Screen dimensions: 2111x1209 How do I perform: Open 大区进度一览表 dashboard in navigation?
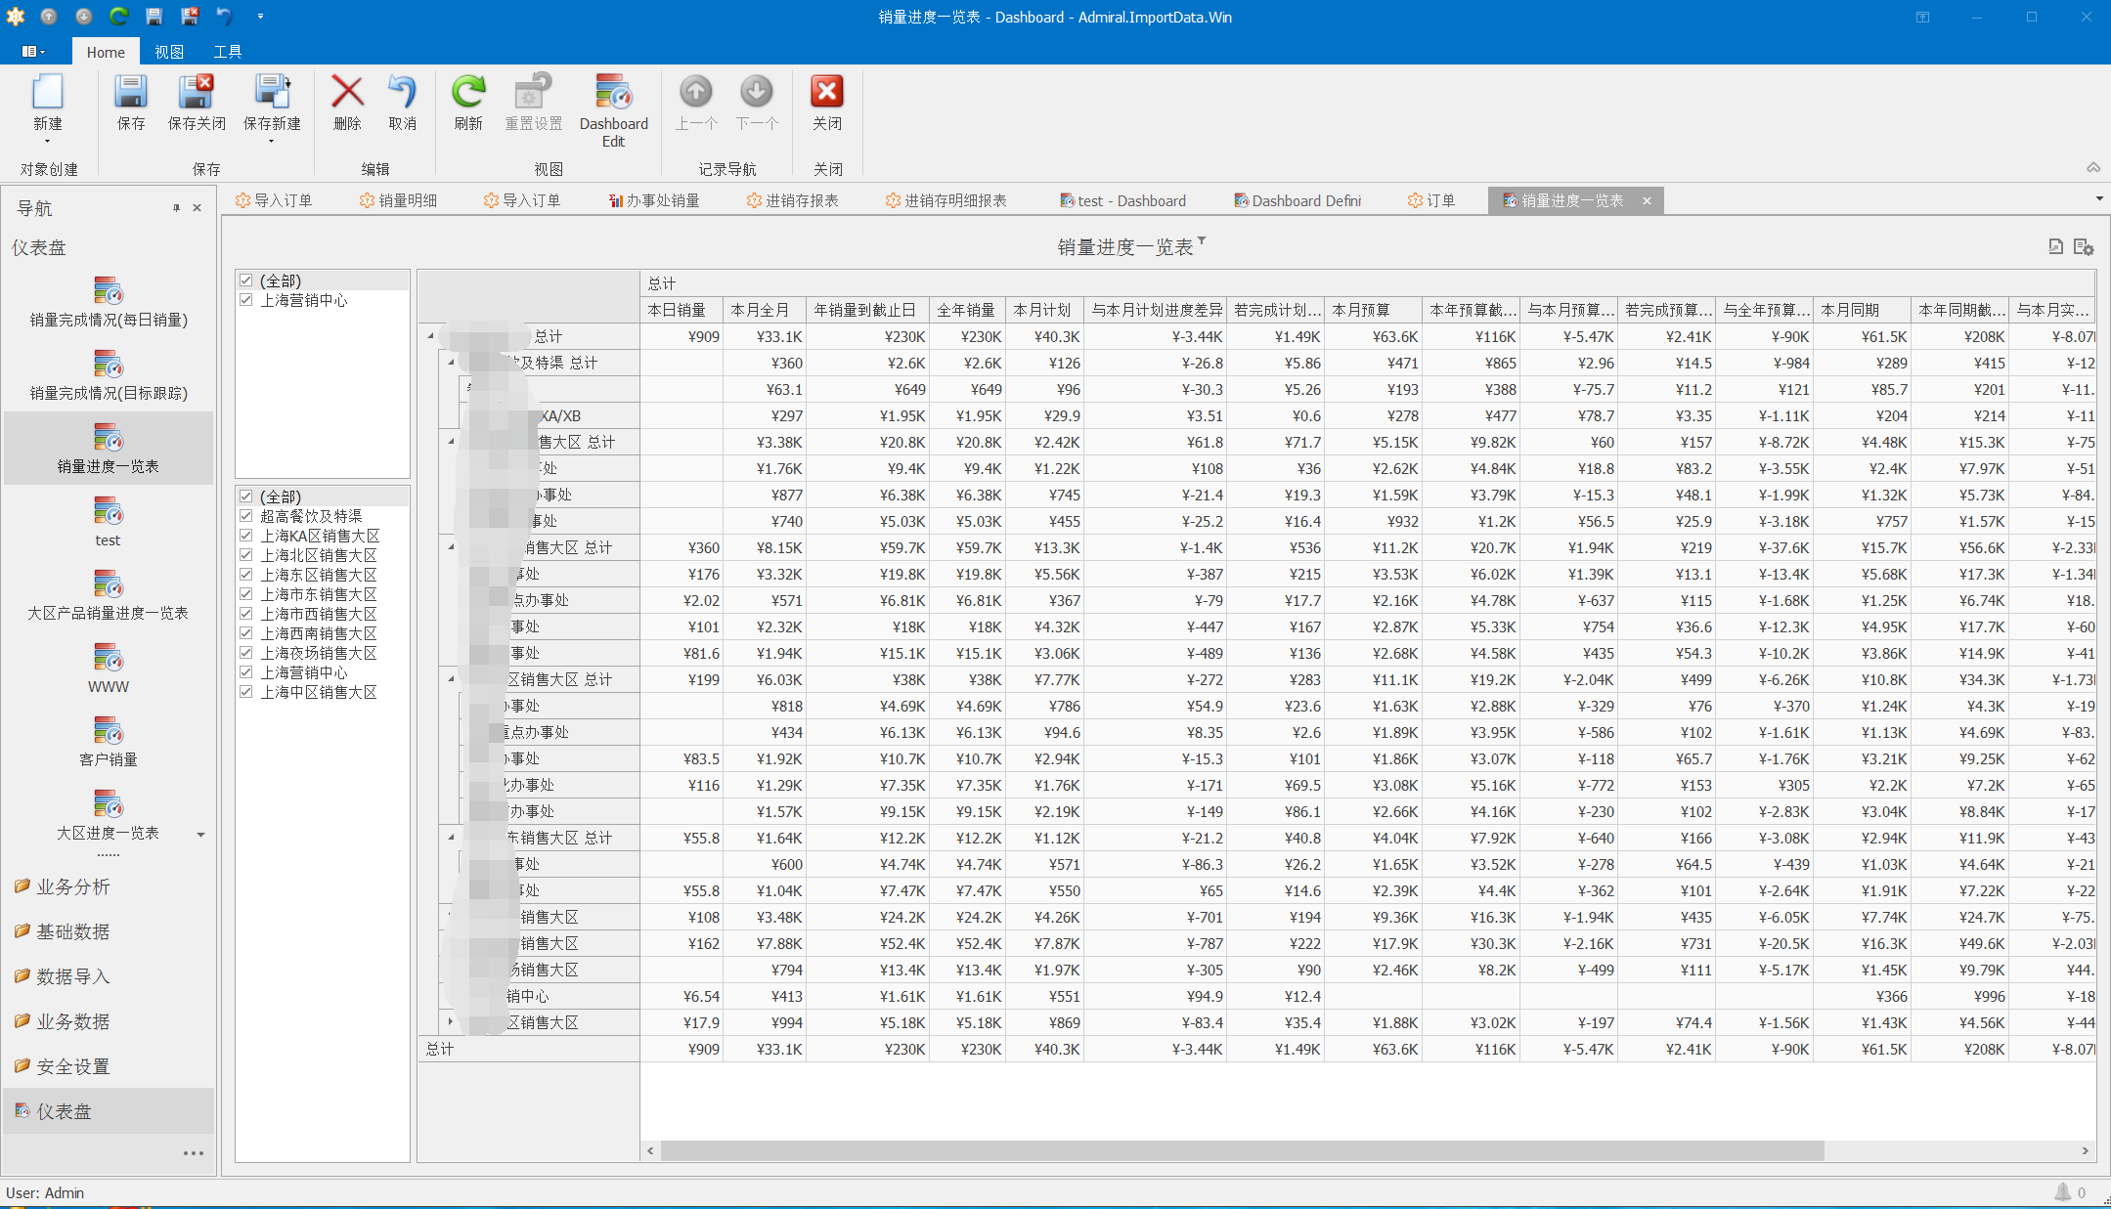coord(109,814)
